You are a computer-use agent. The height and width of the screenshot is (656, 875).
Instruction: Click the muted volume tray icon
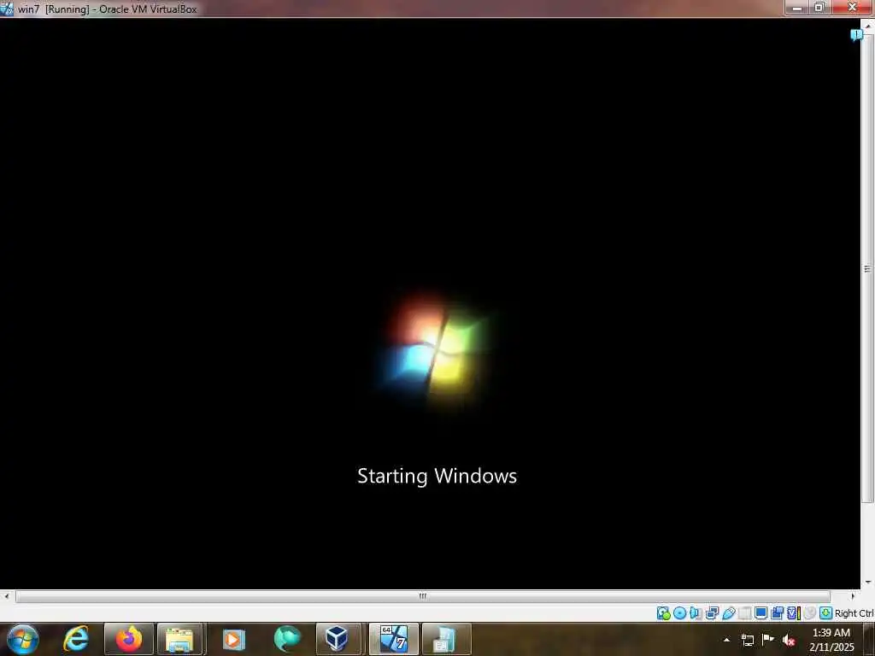[789, 640]
